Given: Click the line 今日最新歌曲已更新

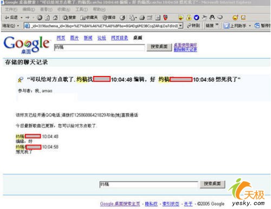Looking at the screenshot, I should click(56, 125).
